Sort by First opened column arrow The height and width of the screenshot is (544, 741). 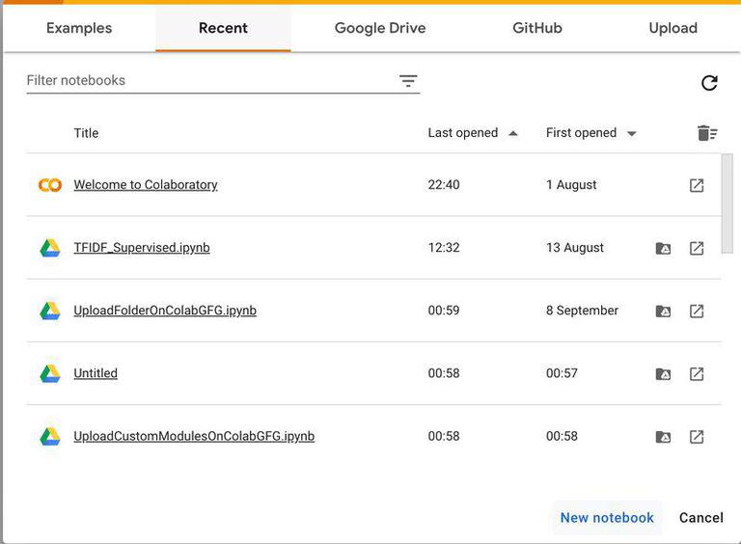coord(632,133)
